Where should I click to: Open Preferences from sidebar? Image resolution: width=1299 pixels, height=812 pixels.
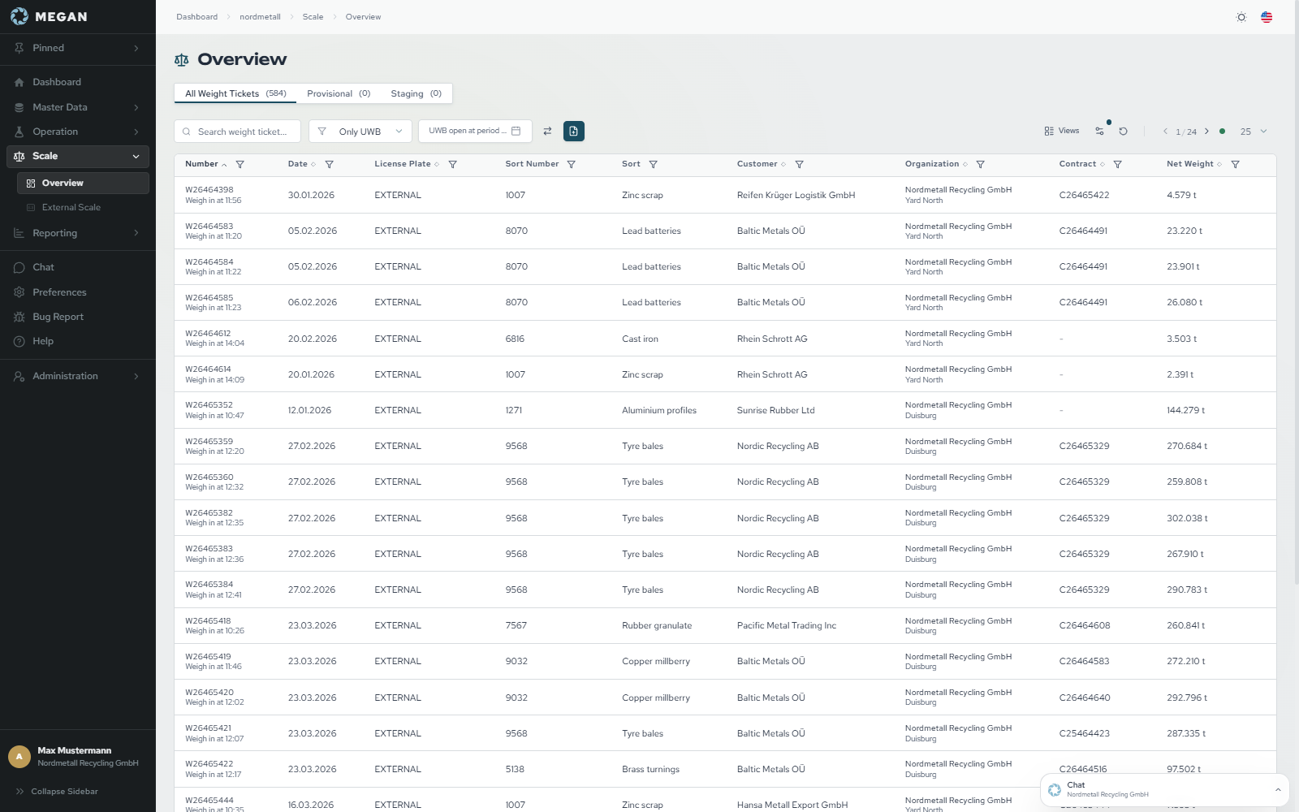pyautogui.click(x=77, y=292)
